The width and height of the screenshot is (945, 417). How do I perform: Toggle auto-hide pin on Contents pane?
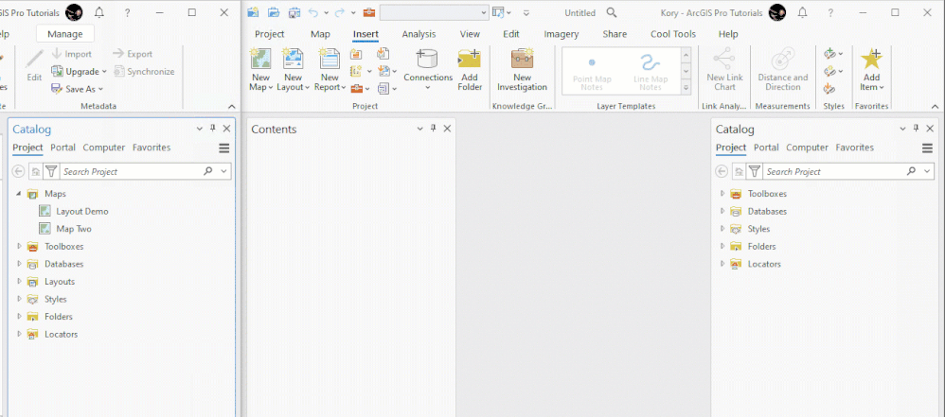433,129
